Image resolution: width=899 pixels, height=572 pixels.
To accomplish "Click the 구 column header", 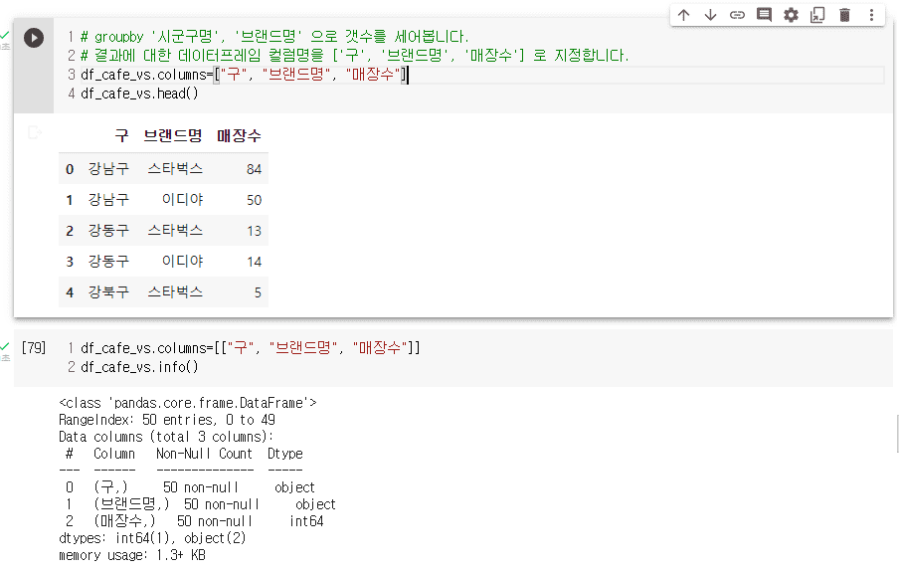I will (121, 136).
